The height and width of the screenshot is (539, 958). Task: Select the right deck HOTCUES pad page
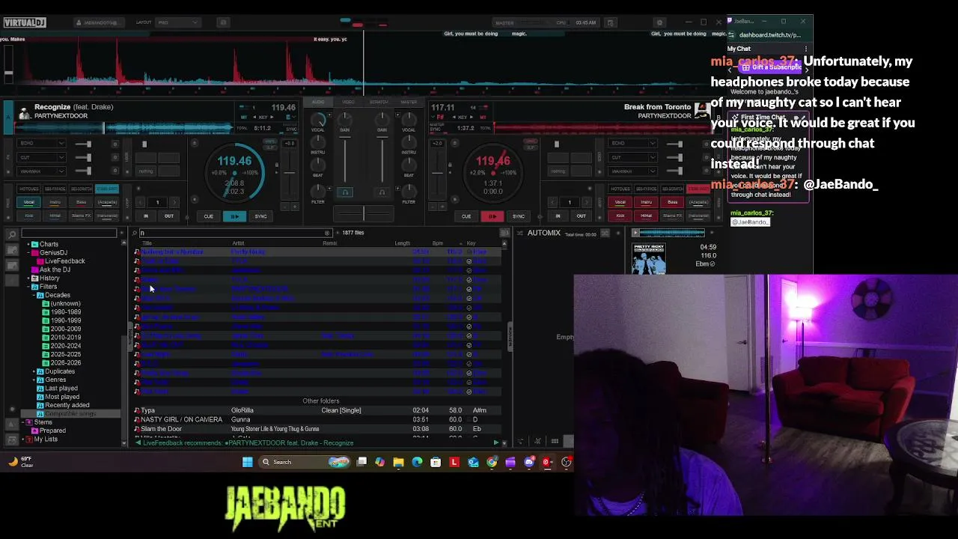[x=620, y=189]
